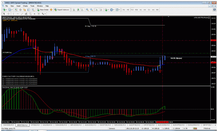
Task: Expand the Periods dropdown arrow
Action: (114, 10)
